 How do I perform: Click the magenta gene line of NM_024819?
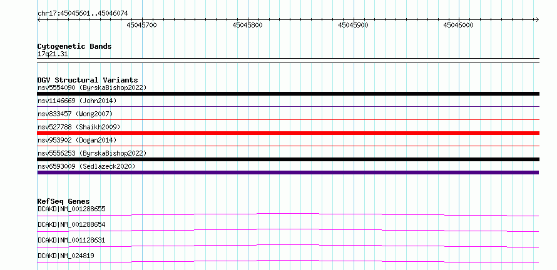pos(288,261)
